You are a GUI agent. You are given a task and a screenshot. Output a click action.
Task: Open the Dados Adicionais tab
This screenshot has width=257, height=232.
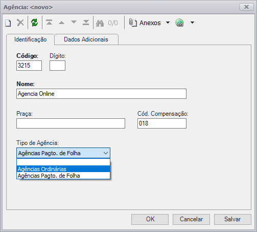[x=86, y=39]
